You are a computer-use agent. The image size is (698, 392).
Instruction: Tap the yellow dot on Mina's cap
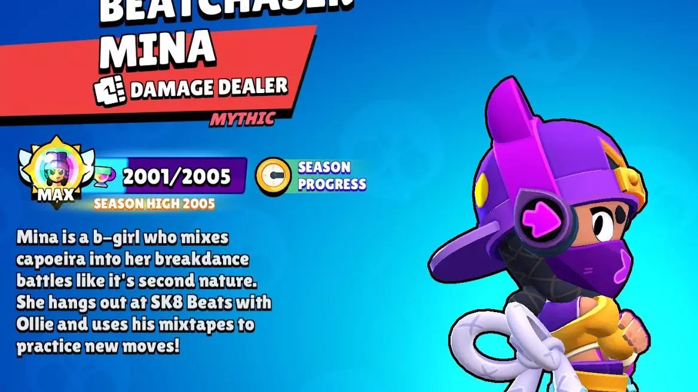pos(481,190)
